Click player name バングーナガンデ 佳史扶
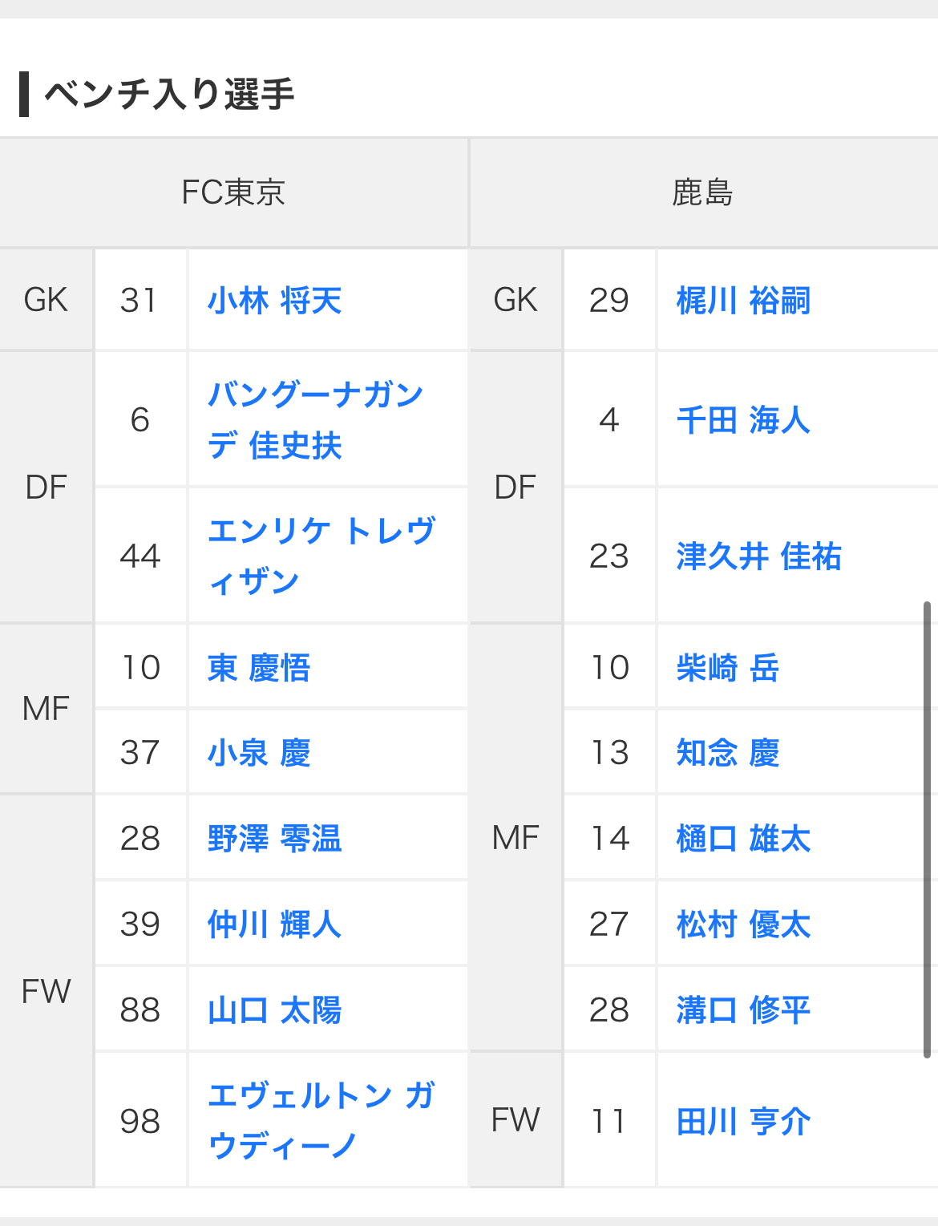The width and height of the screenshot is (938, 1226). pos(314,419)
